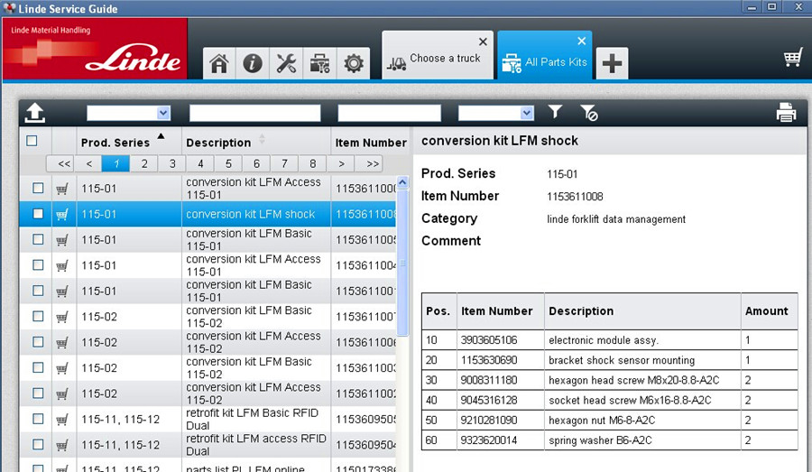Go to previous page with < button
812x472 pixels.
point(88,163)
